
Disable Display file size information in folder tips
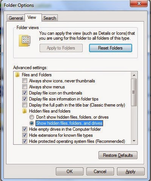point(25,99)
